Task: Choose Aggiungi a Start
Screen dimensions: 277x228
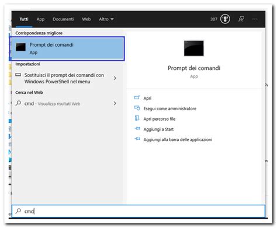Action: (x=158, y=129)
